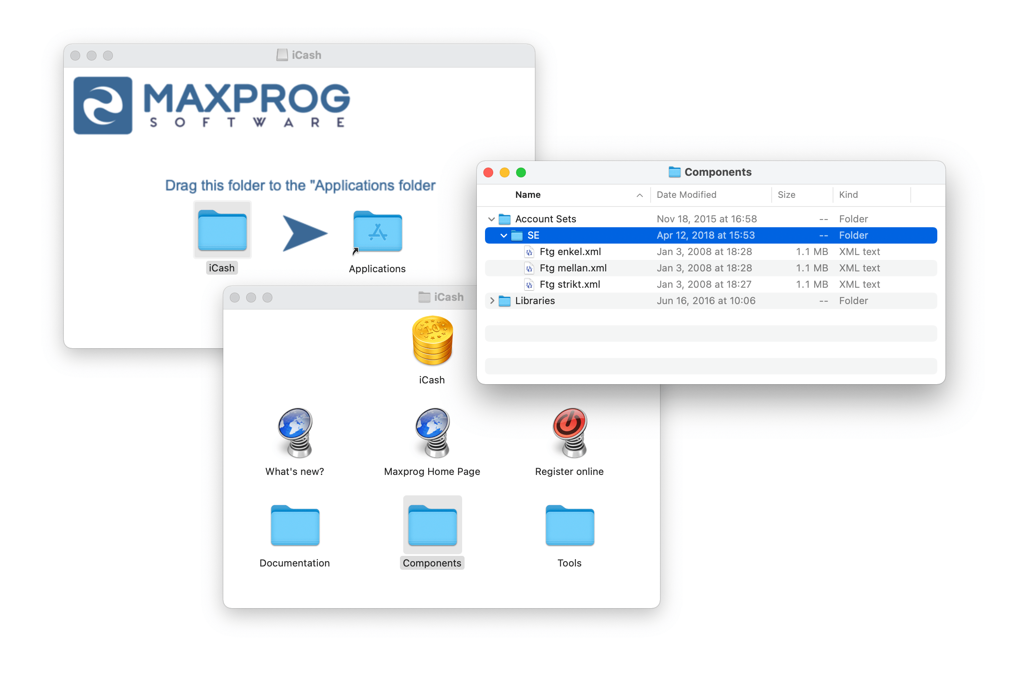Click the highlighted SE folder name
This screenshot has width=1024, height=685.
[x=533, y=235]
